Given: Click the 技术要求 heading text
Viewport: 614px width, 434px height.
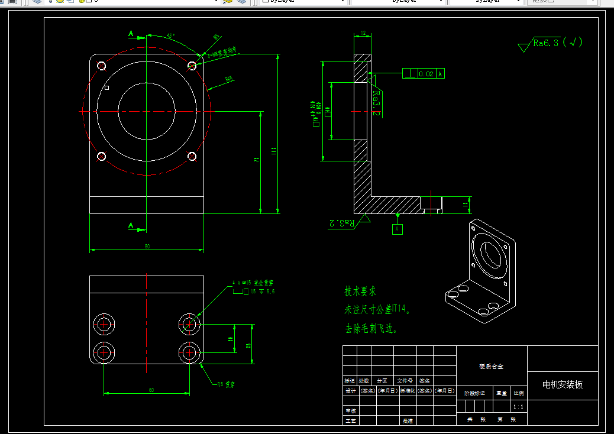Looking at the screenshot, I should [360, 291].
